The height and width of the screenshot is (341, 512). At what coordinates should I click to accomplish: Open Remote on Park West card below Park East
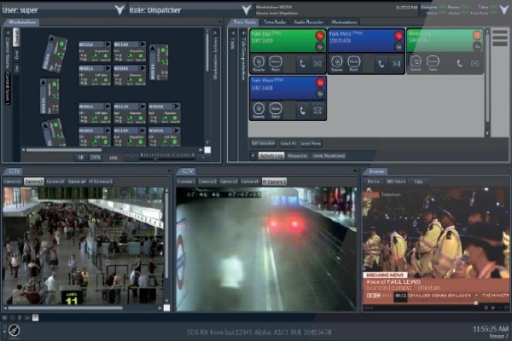tap(259, 110)
